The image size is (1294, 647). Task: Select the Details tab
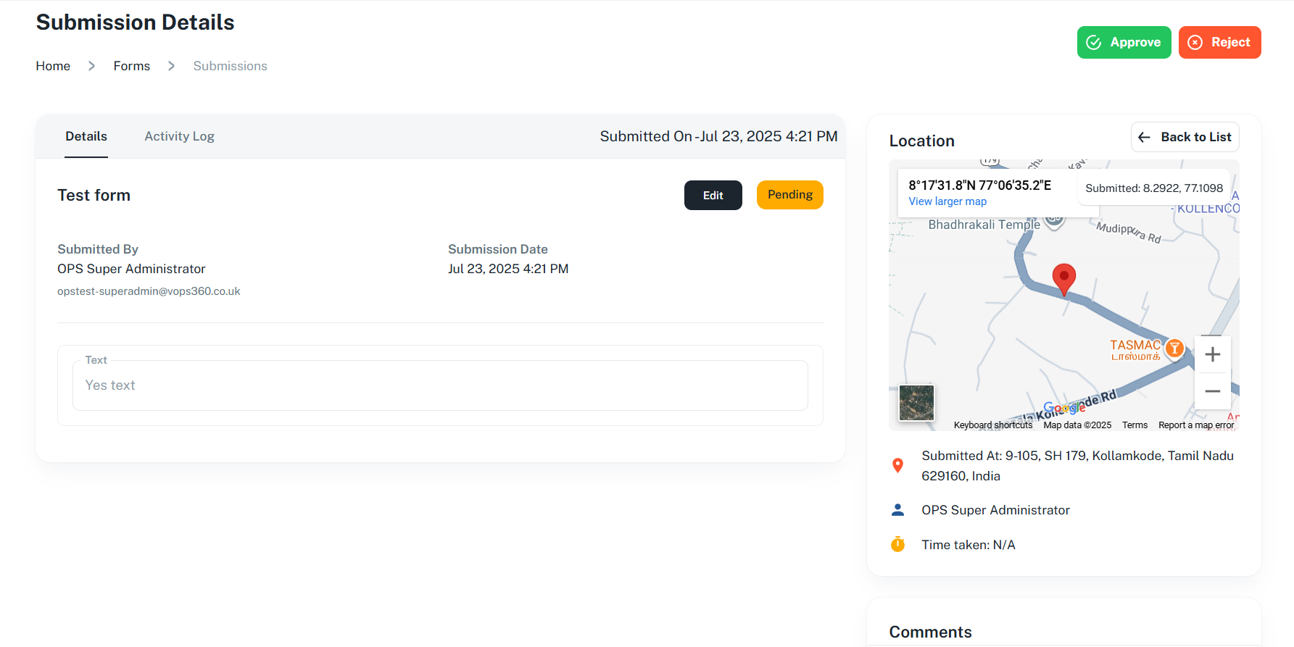click(86, 136)
